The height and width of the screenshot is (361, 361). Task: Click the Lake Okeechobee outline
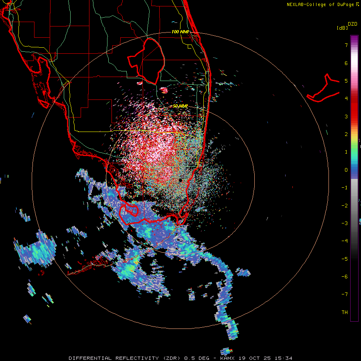(x=146, y=61)
